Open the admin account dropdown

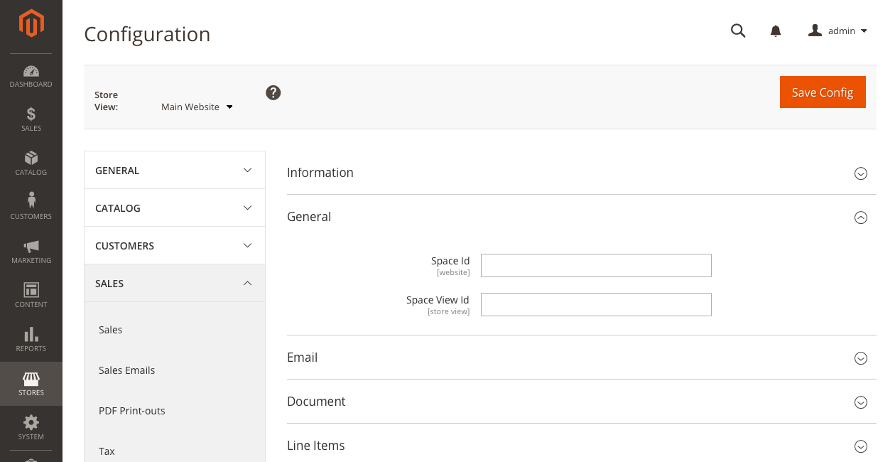pos(838,31)
